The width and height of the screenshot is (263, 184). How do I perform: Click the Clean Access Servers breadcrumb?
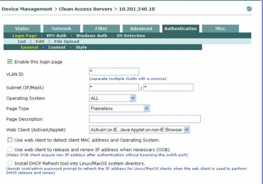point(86,9)
